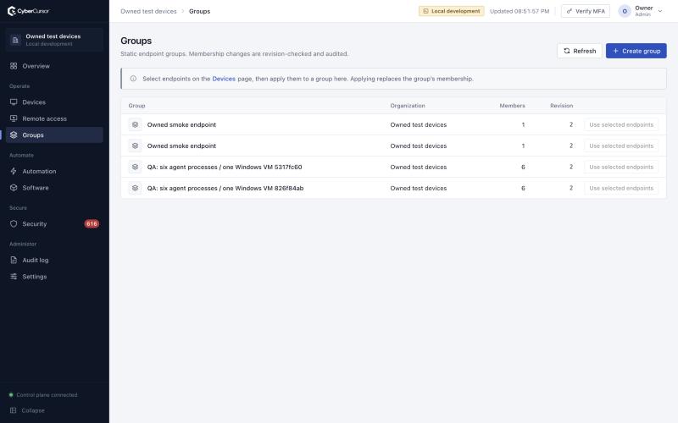
Task: Click the first Owned smoke endpoint name
Action: pyautogui.click(x=181, y=124)
